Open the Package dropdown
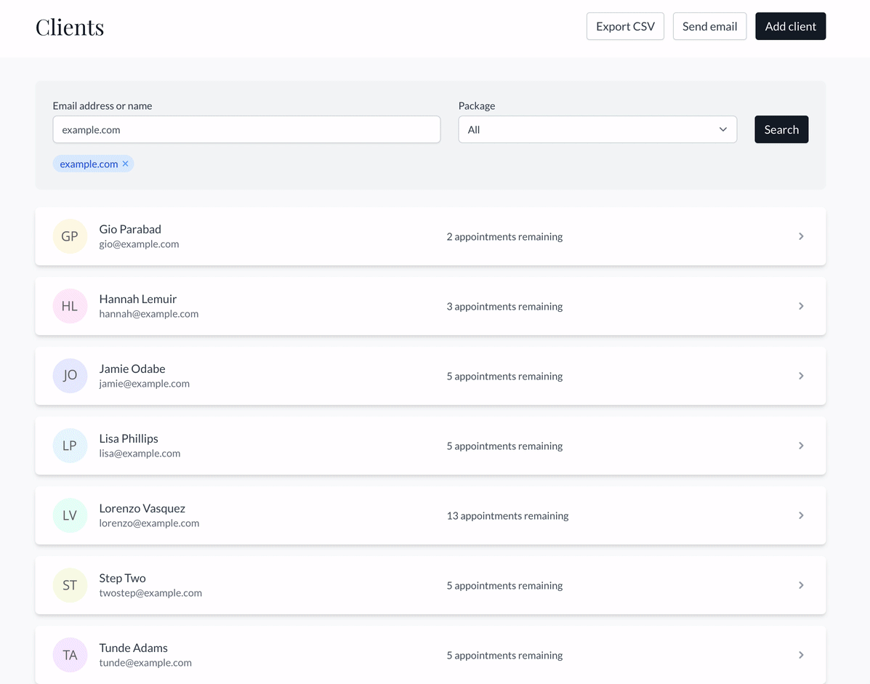The height and width of the screenshot is (684, 870). 597,129
